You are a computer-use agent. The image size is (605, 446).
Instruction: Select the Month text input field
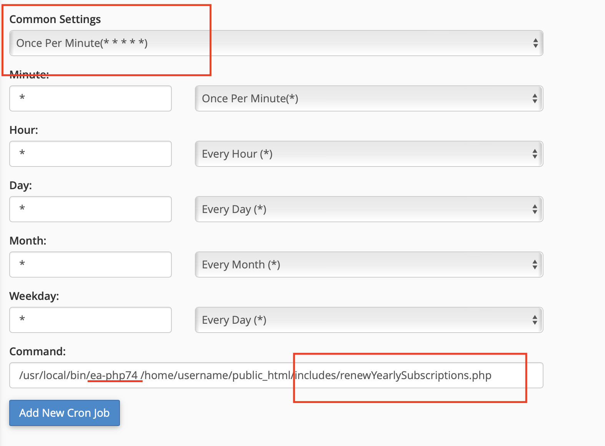[90, 265]
